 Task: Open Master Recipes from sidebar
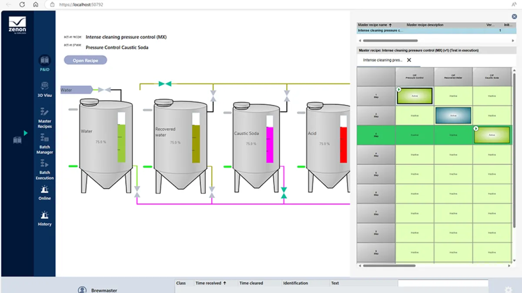click(x=44, y=118)
